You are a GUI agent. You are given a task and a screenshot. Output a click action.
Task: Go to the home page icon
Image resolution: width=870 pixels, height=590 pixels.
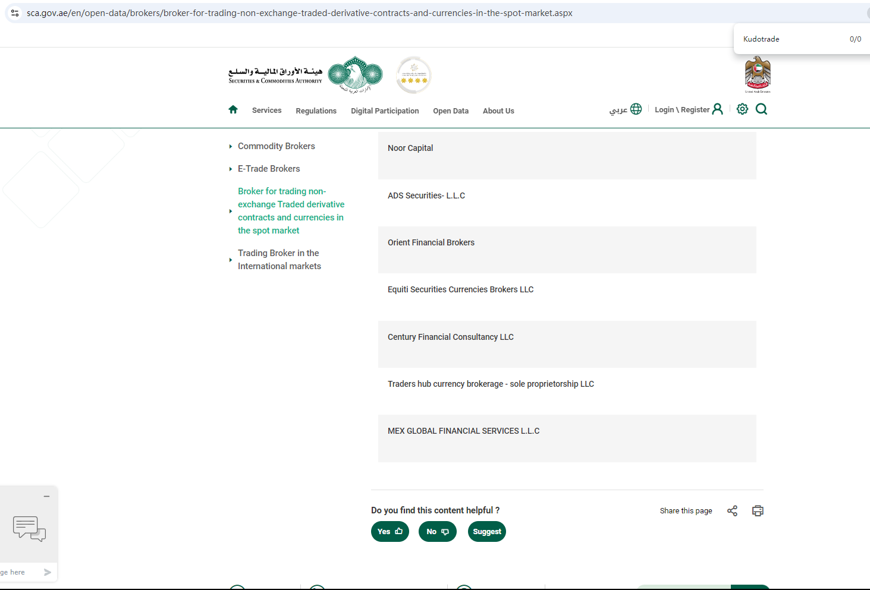click(x=233, y=109)
